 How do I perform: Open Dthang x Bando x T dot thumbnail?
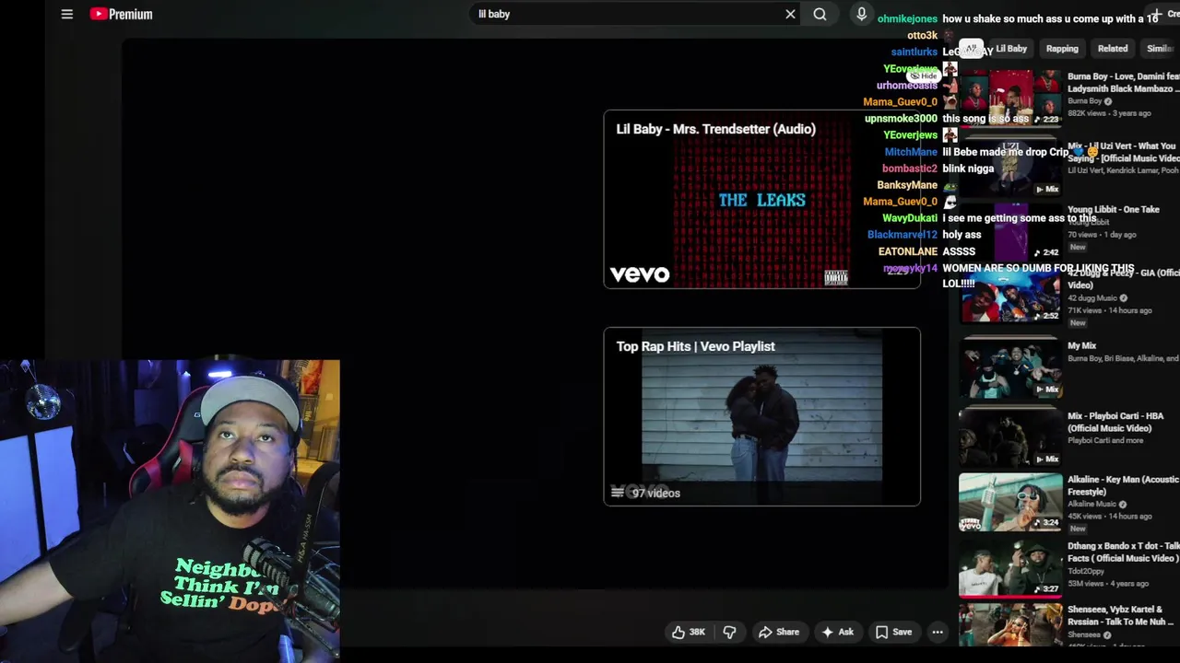coord(1010,568)
